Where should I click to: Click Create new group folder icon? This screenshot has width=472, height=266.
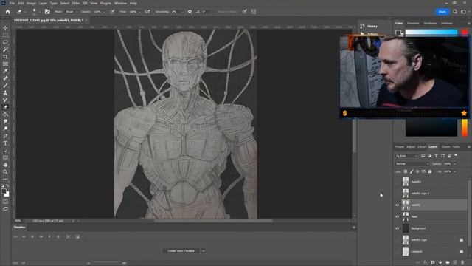[448, 263]
